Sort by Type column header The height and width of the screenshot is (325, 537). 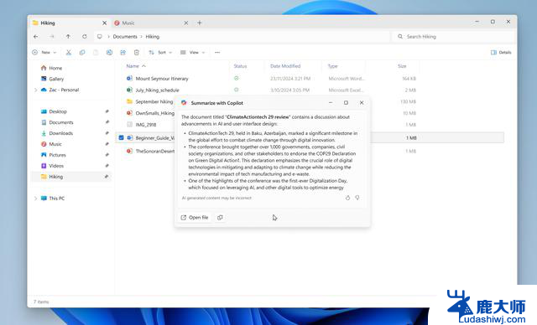coord(332,66)
